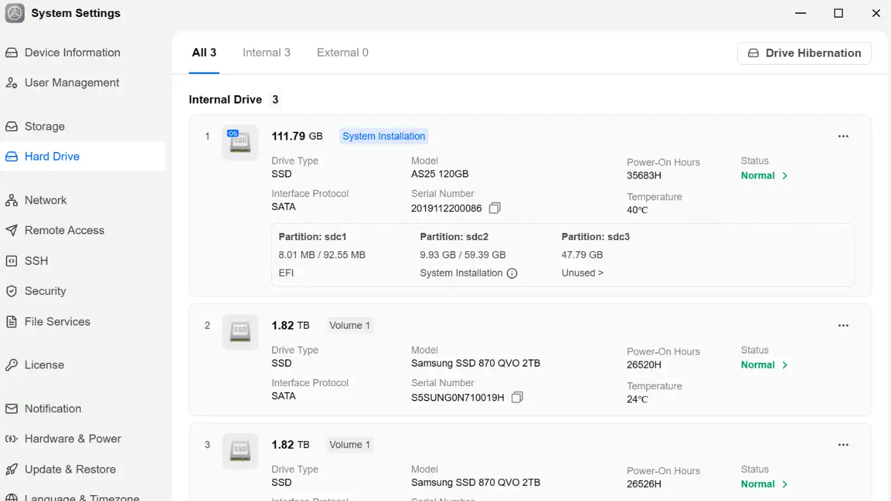Expand Normal status of Samsung drive 2
The image size is (891, 501).
pos(764,365)
